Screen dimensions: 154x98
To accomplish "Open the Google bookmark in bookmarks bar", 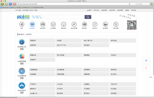I will [x=18, y=7].
